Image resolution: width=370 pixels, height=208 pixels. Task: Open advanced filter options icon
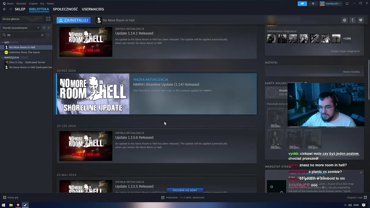tap(48, 35)
